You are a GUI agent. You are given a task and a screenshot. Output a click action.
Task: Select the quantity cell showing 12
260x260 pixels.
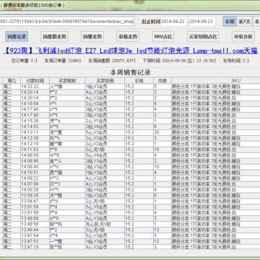[x=162, y=241]
